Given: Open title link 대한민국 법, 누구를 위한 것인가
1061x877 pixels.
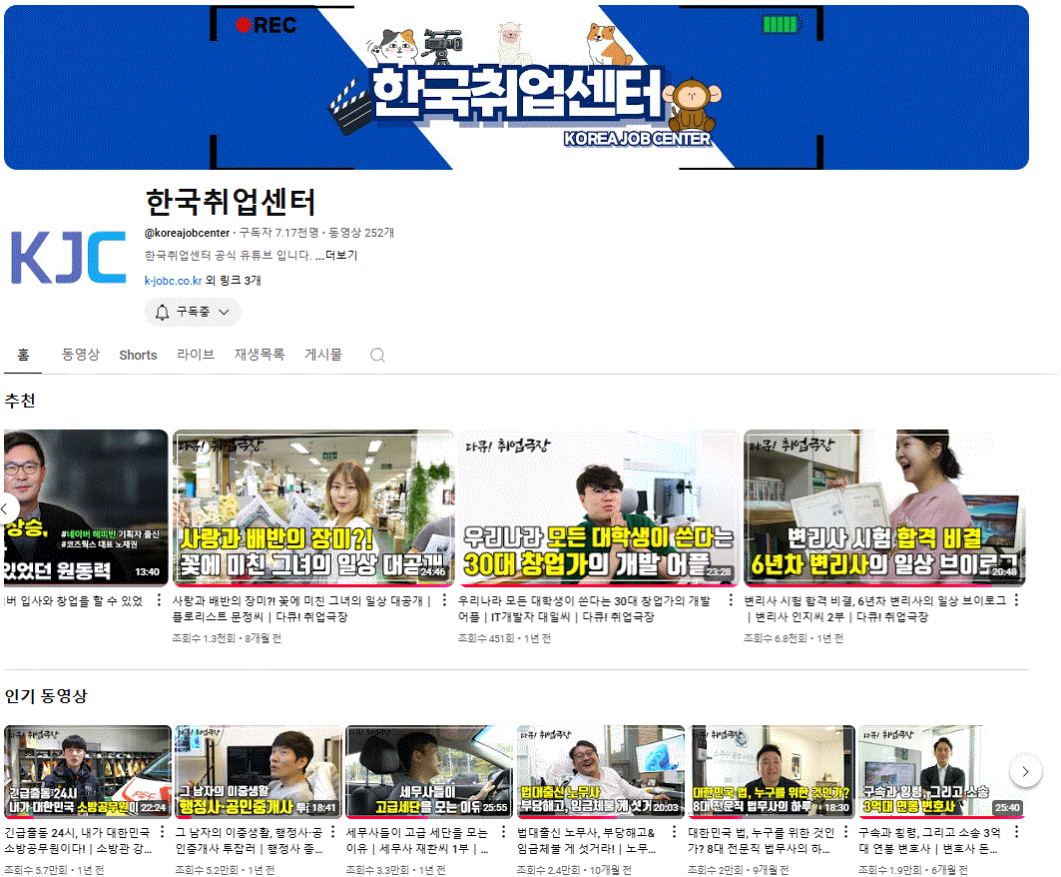Looking at the screenshot, I should tap(762, 840).
